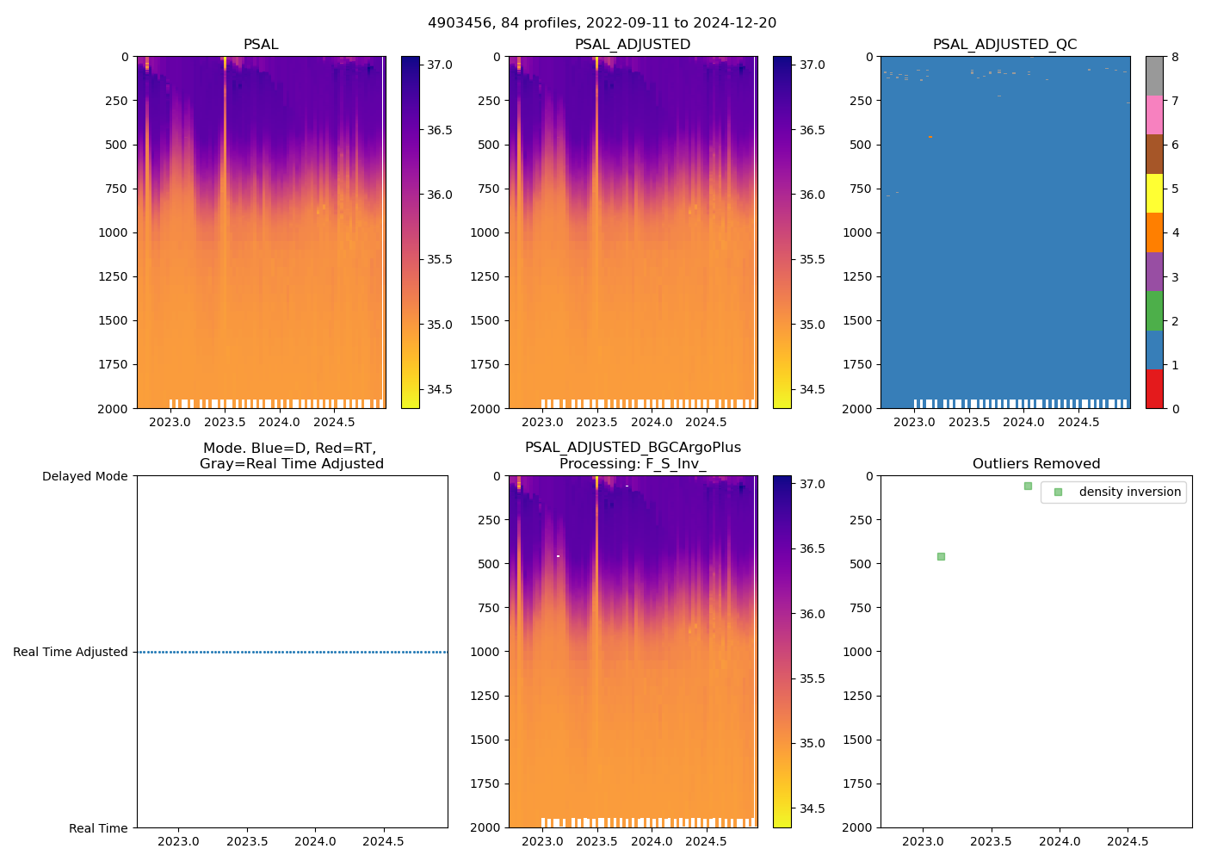
Task: Click the Delayed Mode axis label
Action: pos(84,476)
